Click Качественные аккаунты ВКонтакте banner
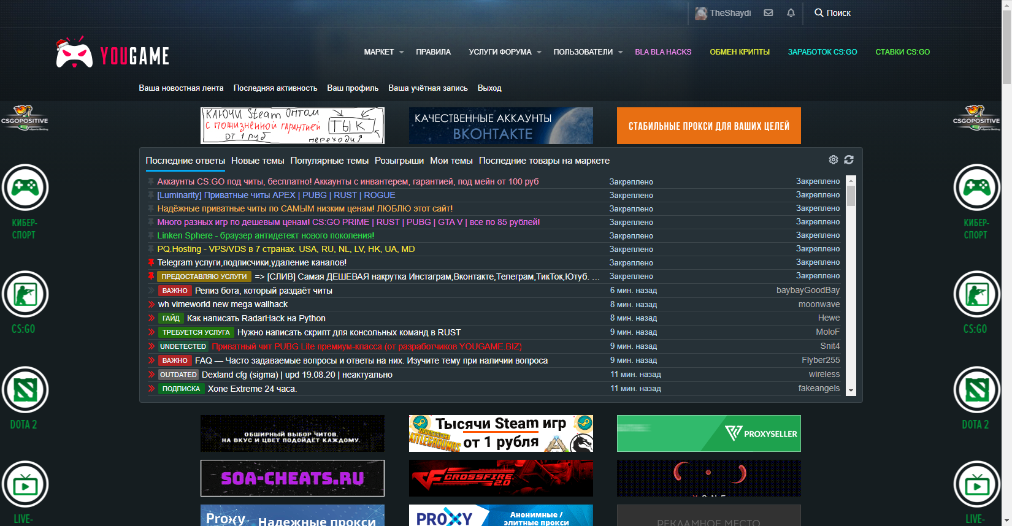The width and height of the screenshot is (1012, 526). [501, 126]
